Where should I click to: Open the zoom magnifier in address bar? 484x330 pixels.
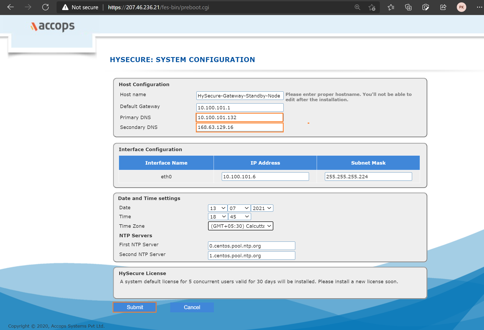[357, 7]
